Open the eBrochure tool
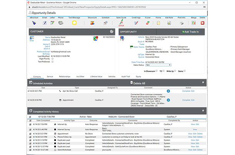Screen dimensions: 235x155 [35, 23]
